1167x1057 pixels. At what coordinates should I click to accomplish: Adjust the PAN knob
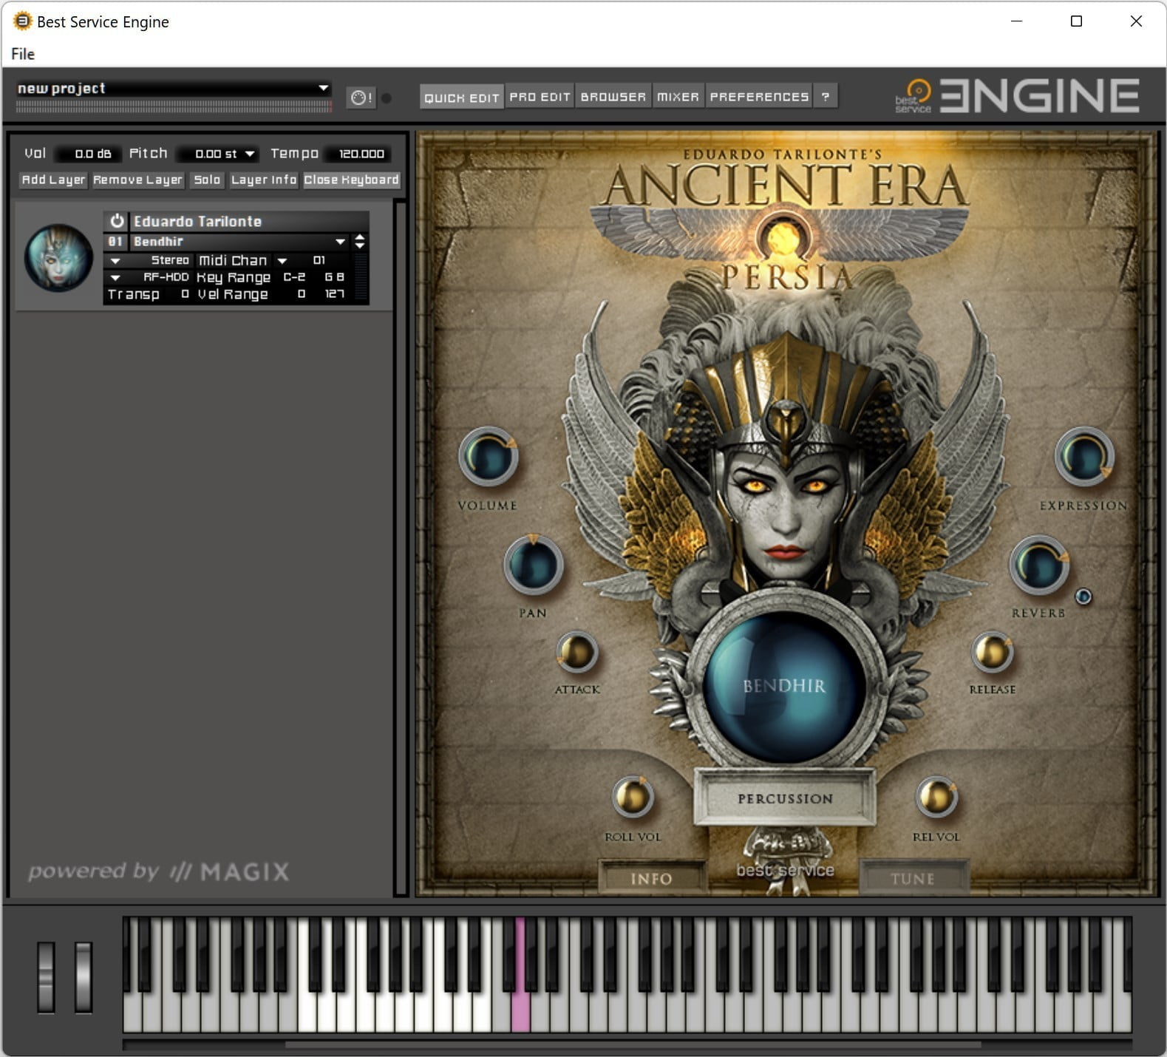pyautogui.click(x=533, y=565)
